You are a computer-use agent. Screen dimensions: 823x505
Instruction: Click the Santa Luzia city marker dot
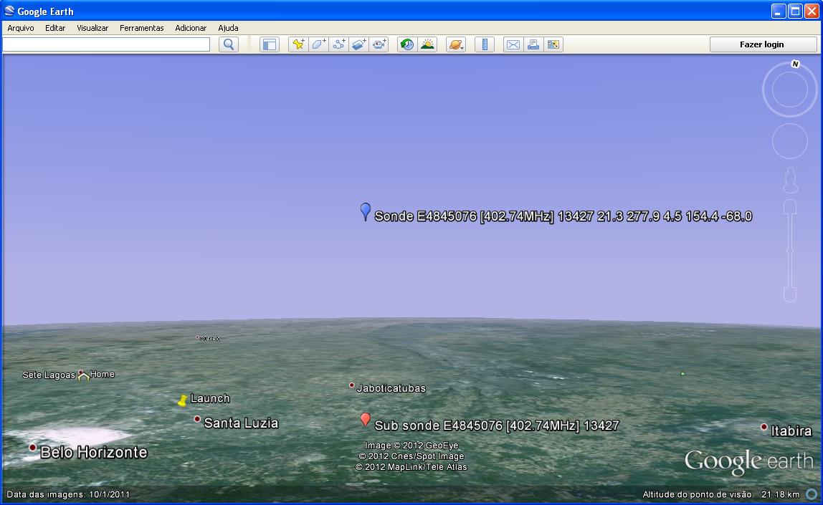tap(197, 419)
